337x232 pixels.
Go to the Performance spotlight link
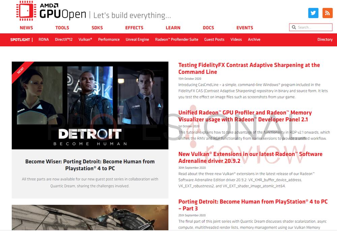(x=109, y=39)
